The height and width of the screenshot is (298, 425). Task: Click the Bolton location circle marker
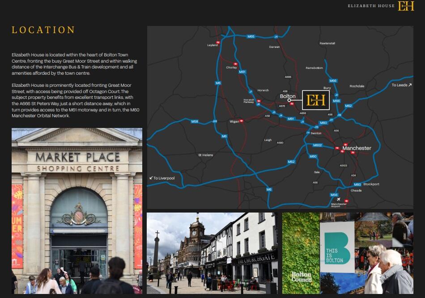click(x=289, y=100)
